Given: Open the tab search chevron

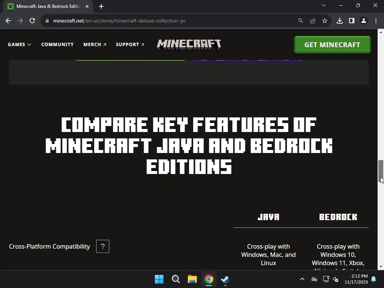Looking at the screenshot, I should pos(324,5).
